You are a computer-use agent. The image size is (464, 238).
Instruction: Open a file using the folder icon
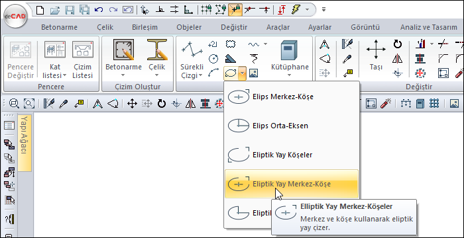[x=55, y=10]
